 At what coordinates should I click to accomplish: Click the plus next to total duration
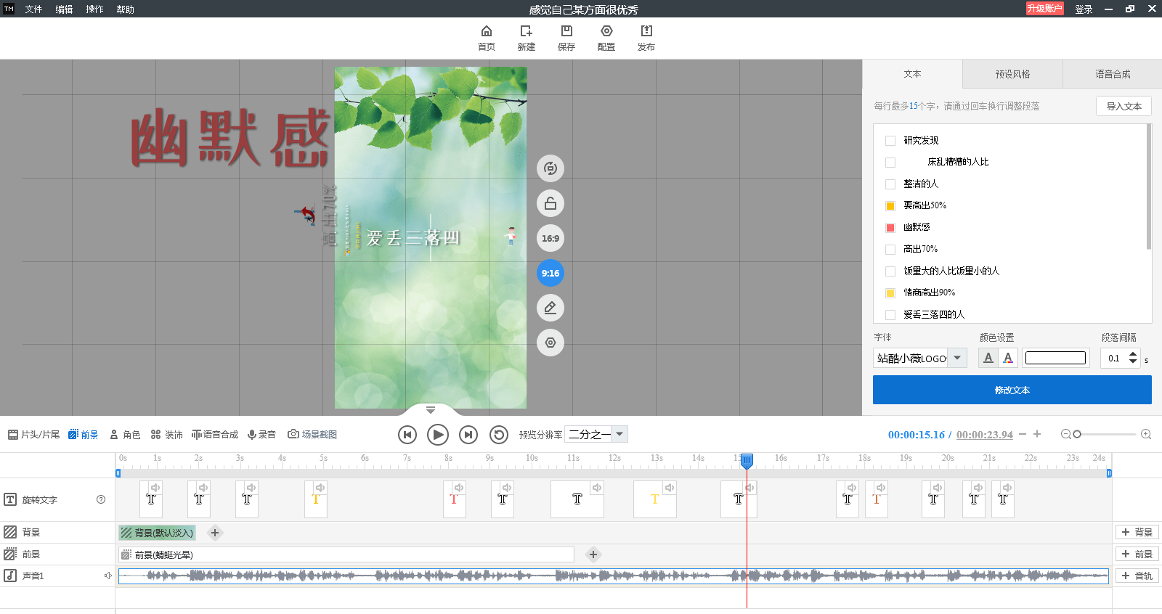(x=1037, y=434)
